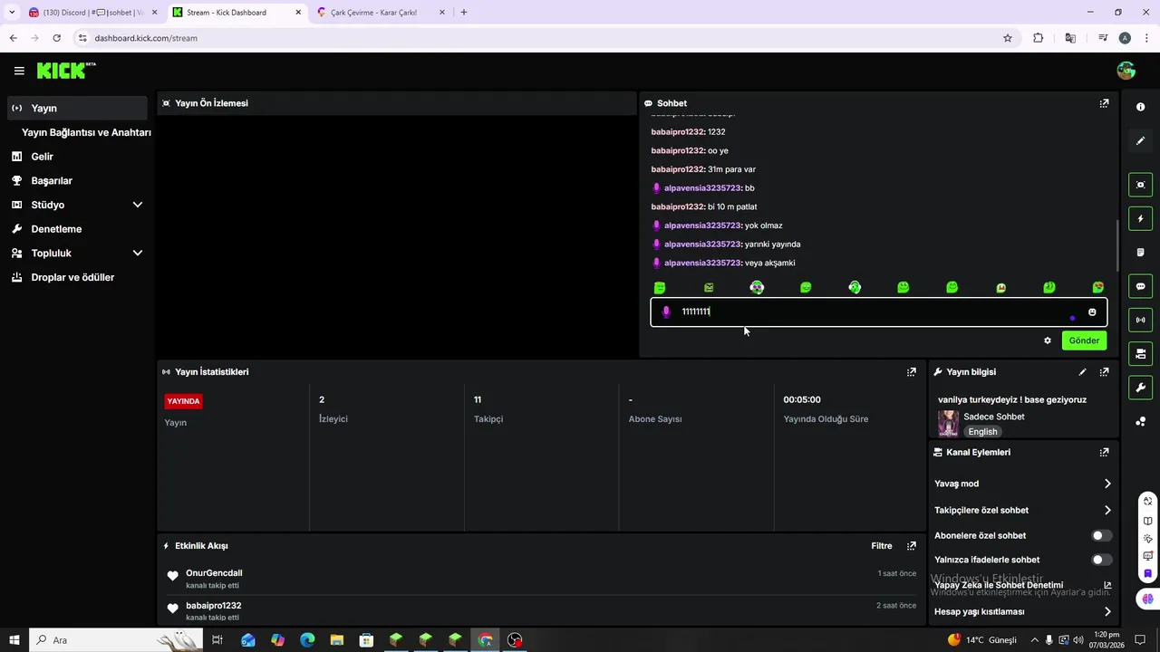Image resolution: width=1160 pixels, height=652 pixels.
Task: Click the Sadece Sohbet category thumbnail
Action: pyautogui.click(x=948, y=424)
